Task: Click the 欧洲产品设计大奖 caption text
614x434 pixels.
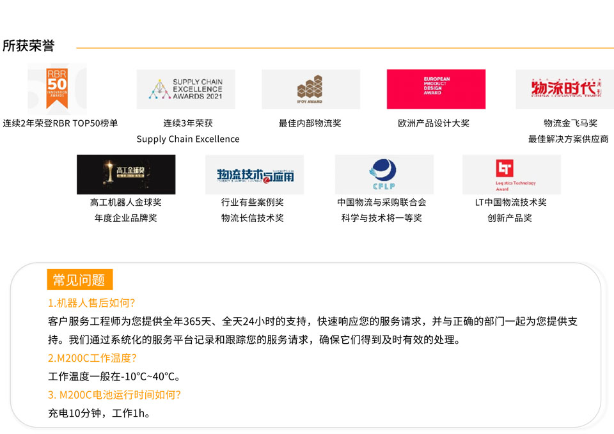Action: point(434,123)
